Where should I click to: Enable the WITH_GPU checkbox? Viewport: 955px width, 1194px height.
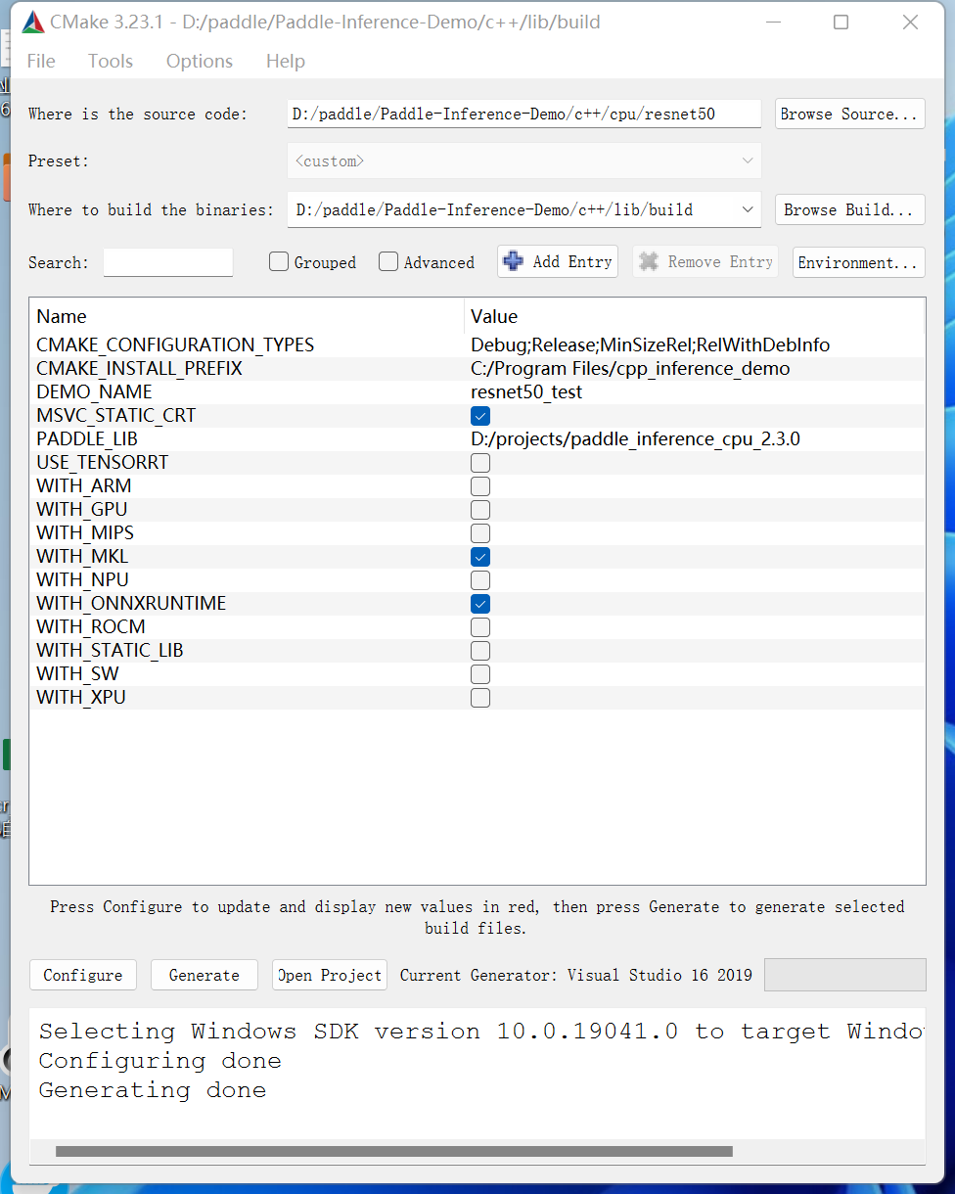(x=479, y=509)
